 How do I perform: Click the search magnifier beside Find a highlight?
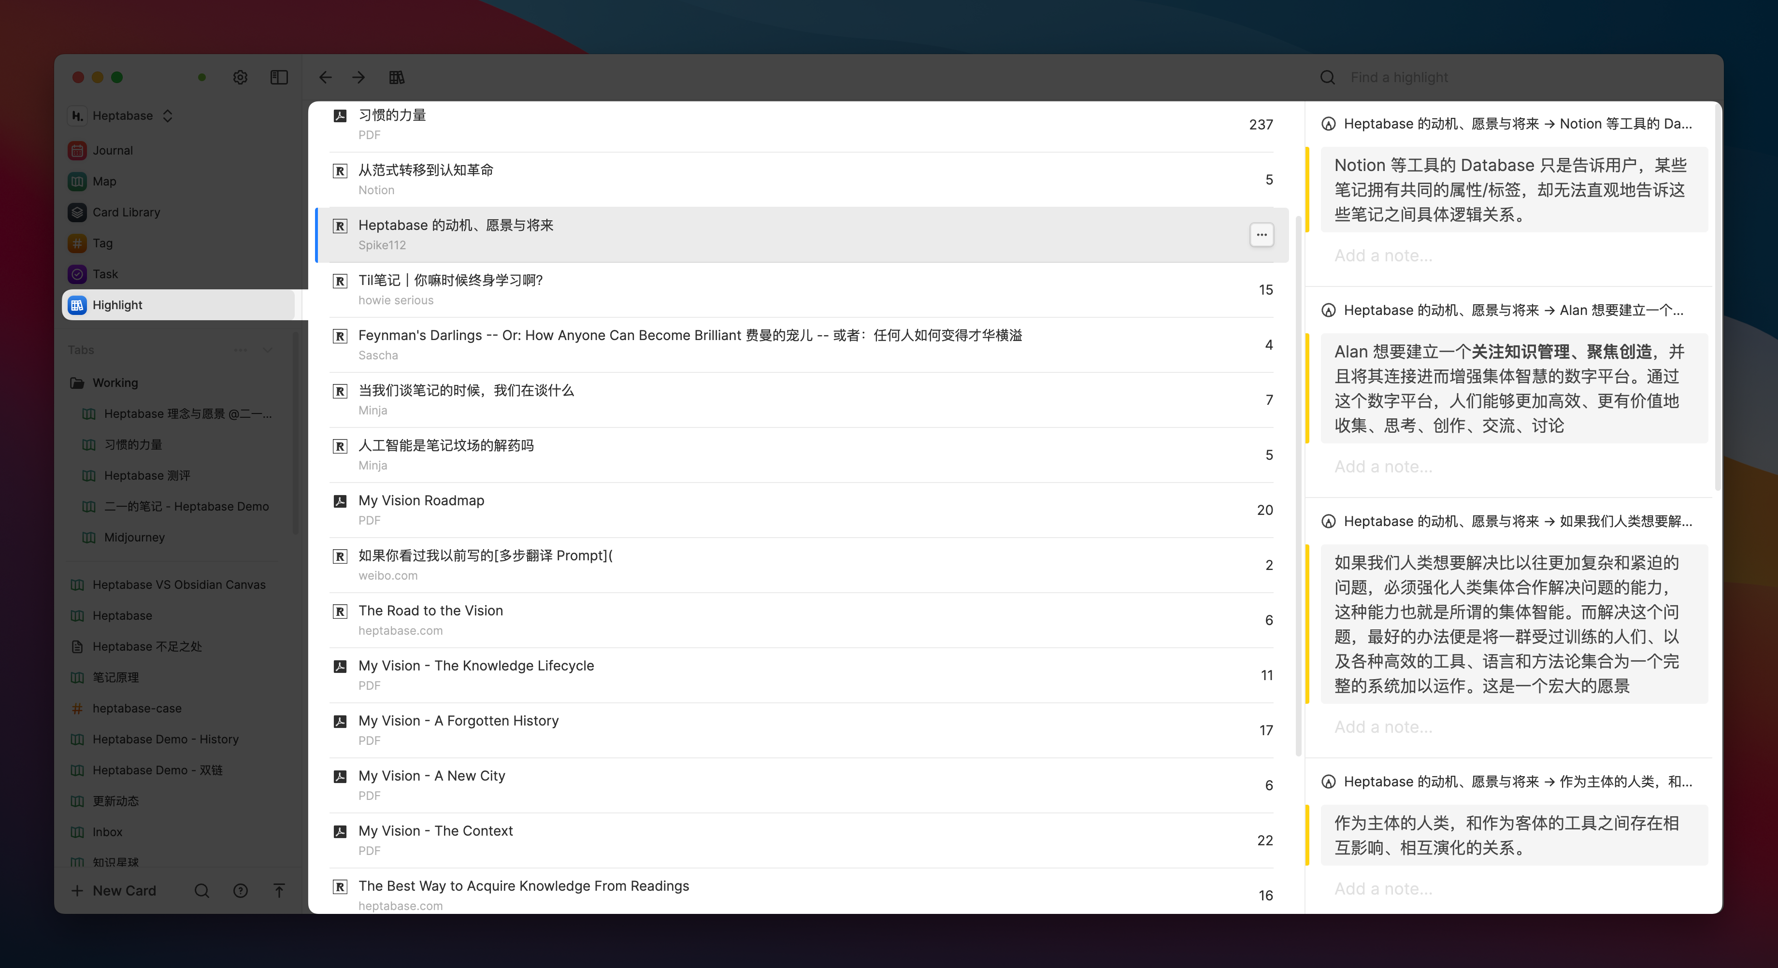point(1327,77)
